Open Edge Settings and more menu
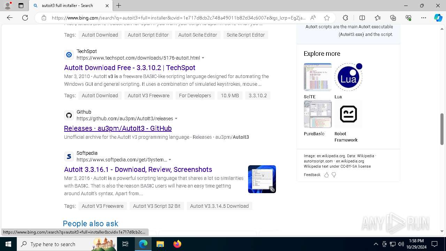This screenshot has width=446, height=251. 424,18
